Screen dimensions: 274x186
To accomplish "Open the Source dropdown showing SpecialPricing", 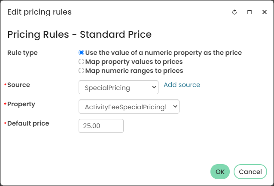I will click(x=119, y=87).
